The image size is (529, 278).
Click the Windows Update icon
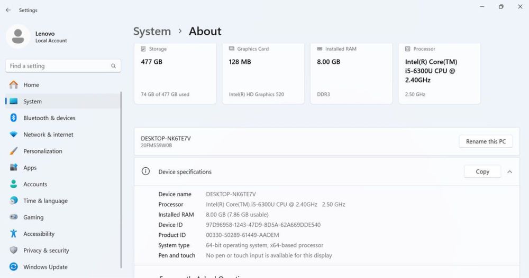(x=14, y=267)
